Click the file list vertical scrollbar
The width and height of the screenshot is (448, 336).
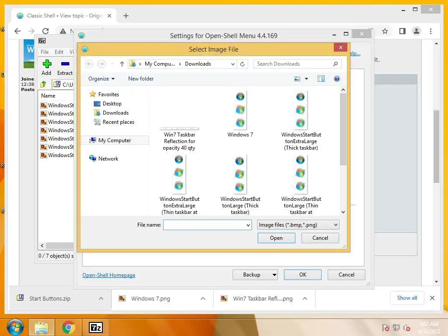343,129
